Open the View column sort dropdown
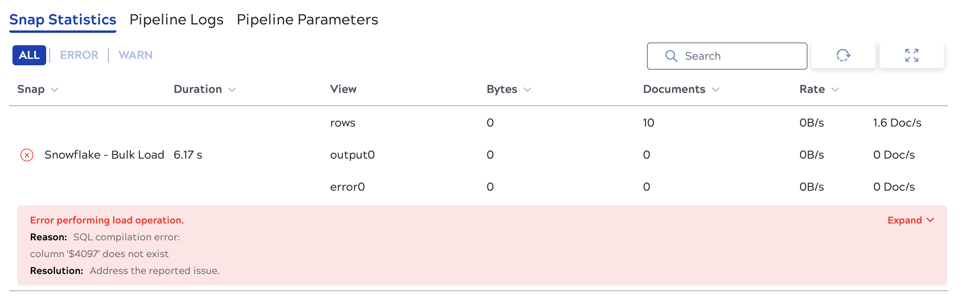 [x=343, y=90]
